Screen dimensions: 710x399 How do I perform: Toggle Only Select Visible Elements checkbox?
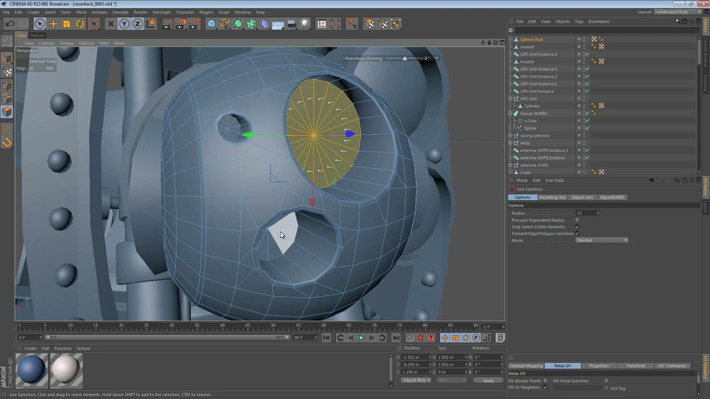(x=577, y=227)
